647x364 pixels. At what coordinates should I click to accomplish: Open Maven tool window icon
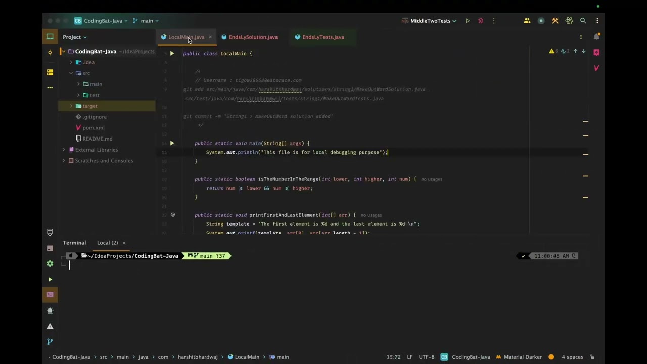[x=596, y=68]
